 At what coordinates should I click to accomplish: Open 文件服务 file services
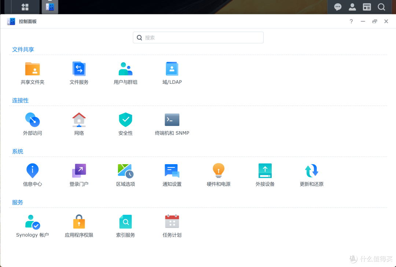coord(79,73)
